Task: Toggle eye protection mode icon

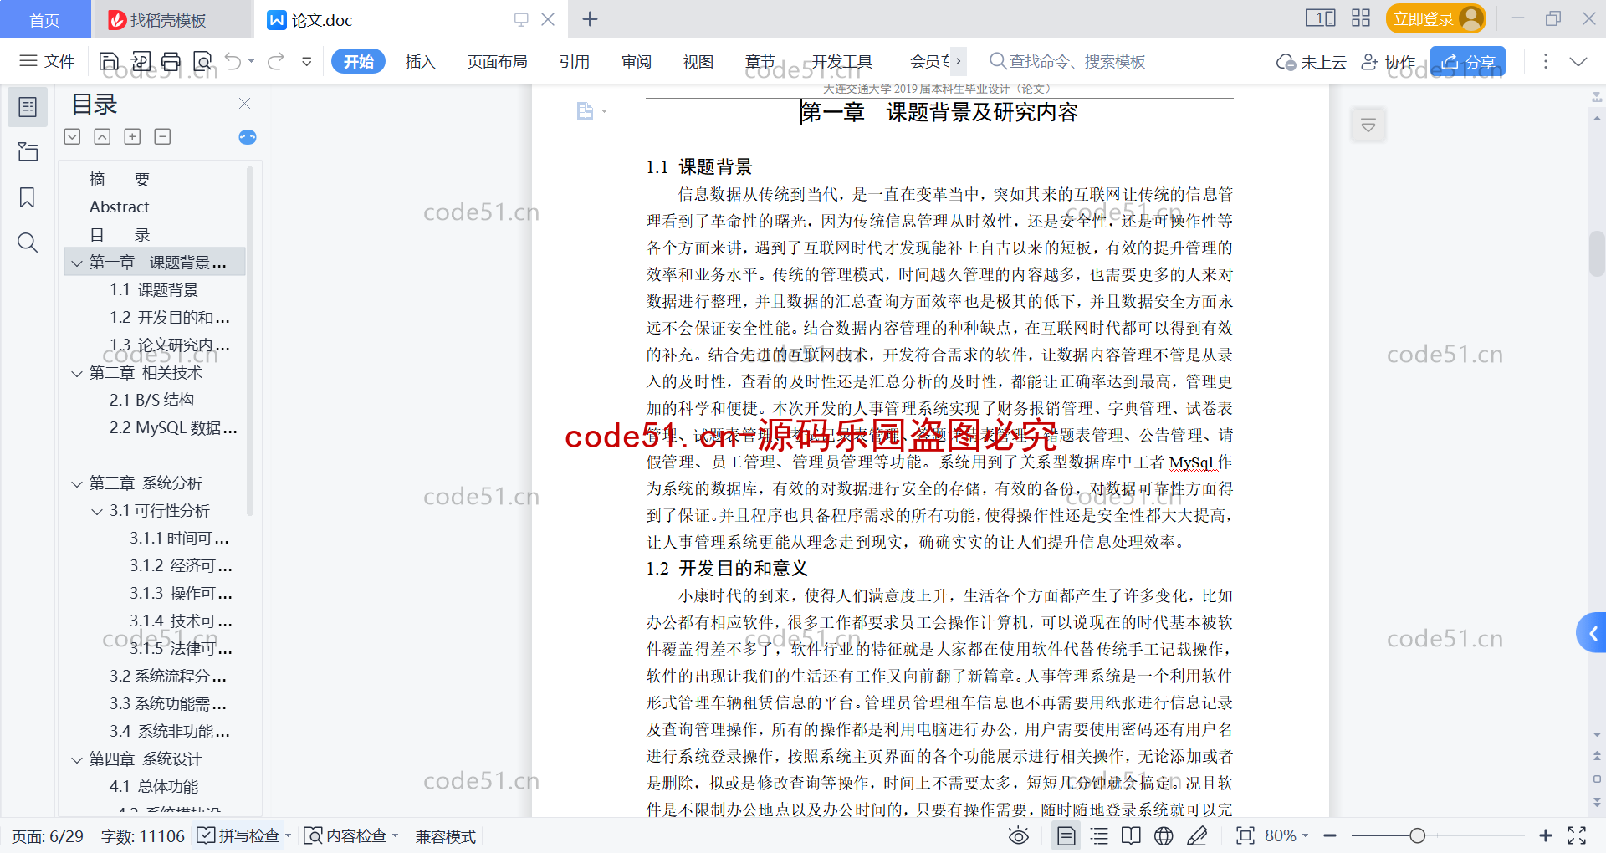Action: [x=1018, y=835]
